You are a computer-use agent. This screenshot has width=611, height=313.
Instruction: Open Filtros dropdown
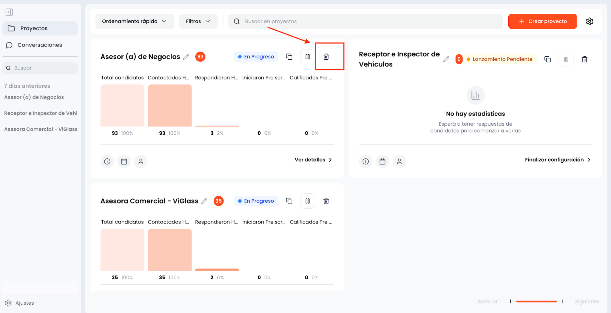click(x=198, y=21)
